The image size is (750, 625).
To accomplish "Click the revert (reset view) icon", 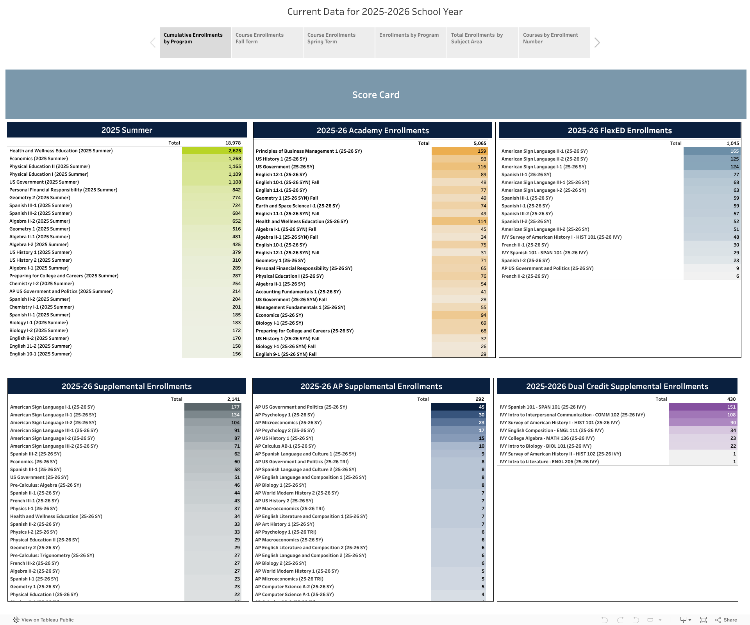I will (636, 620).
